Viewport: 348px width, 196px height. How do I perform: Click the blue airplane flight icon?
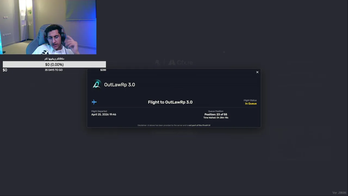point(94,102)
